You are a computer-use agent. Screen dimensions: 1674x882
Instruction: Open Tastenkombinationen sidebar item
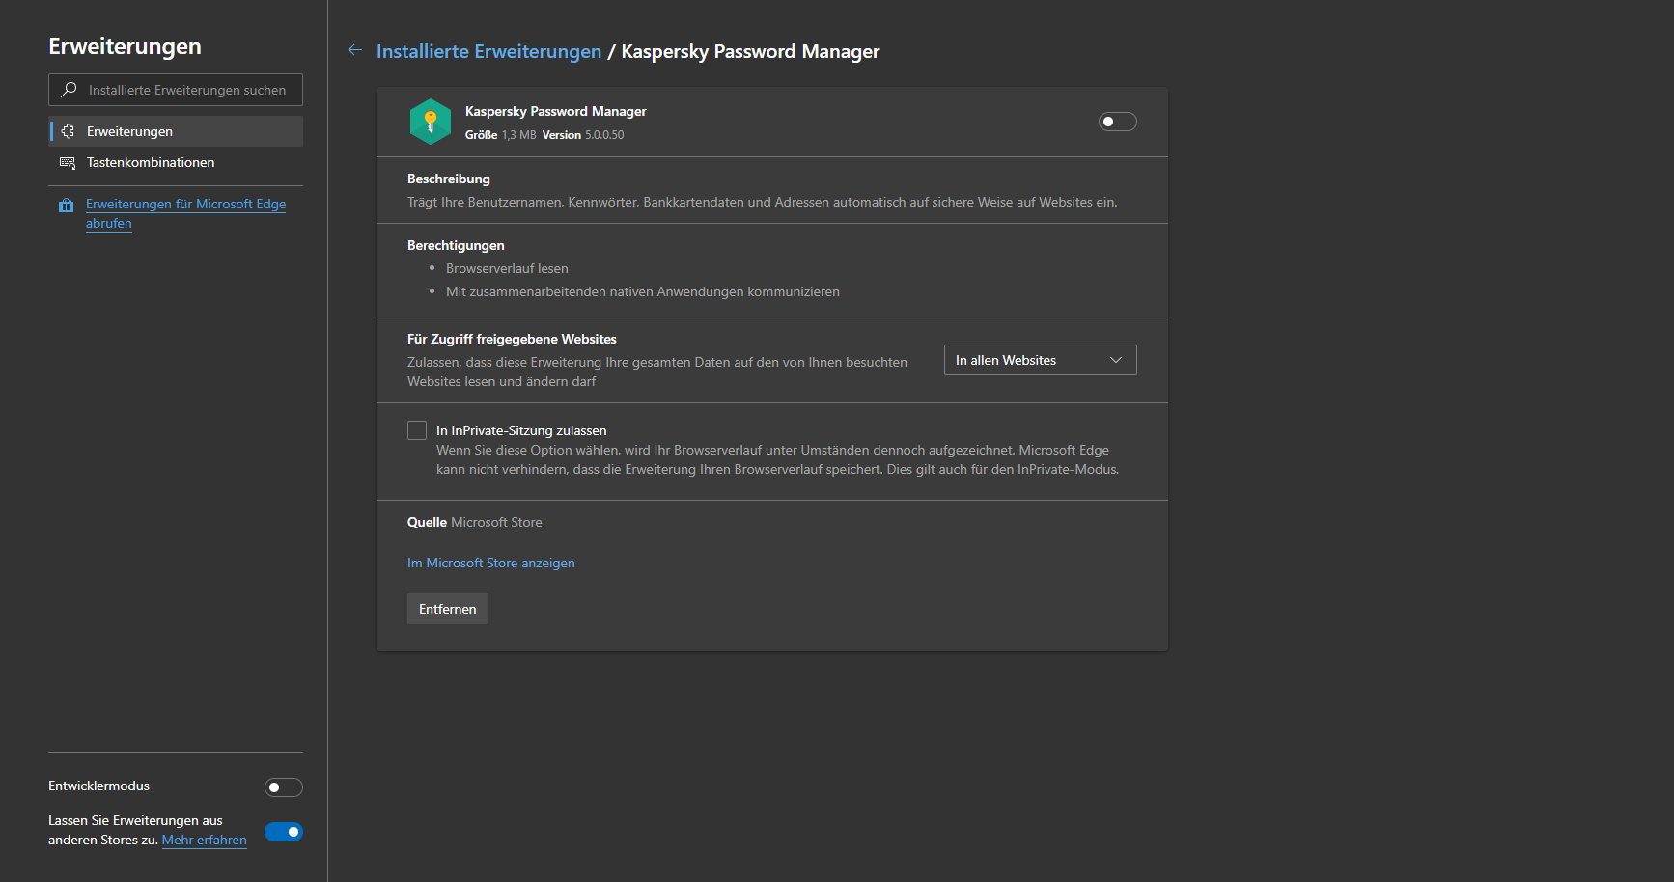coord(151,162)
